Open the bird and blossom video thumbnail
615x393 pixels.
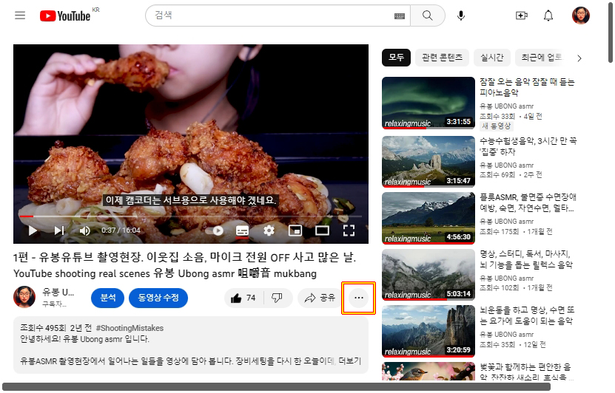[x=429, y=371]
